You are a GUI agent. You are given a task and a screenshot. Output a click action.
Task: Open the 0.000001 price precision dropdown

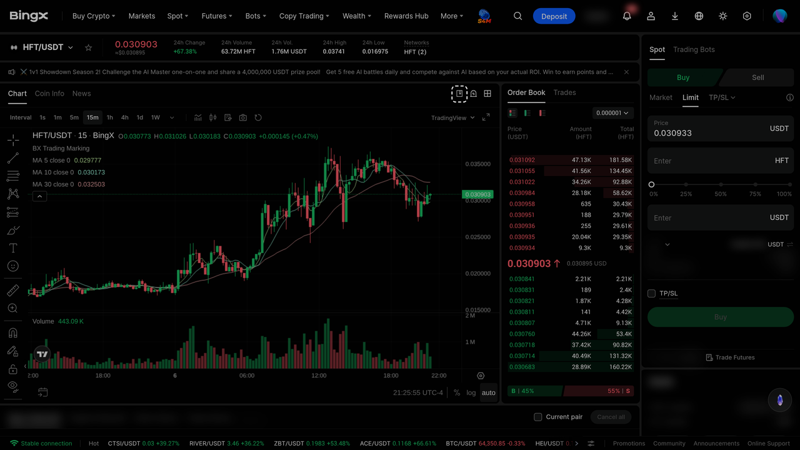coord(612,113)
